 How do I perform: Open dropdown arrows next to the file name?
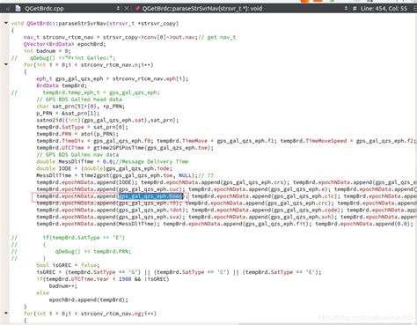118,9
